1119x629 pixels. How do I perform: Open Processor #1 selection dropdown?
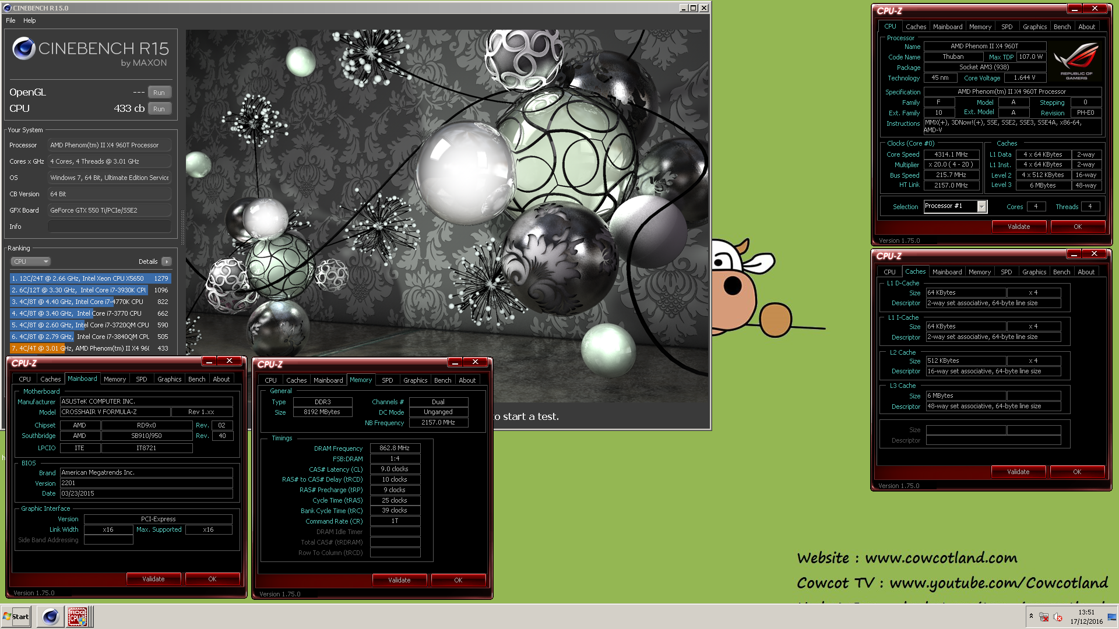point(981,206)
